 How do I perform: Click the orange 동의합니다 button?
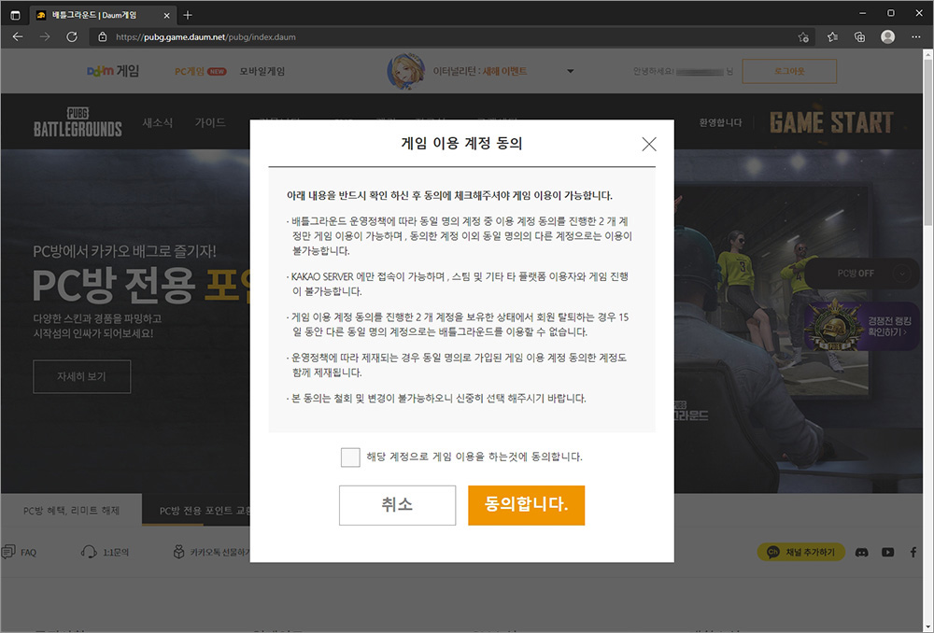tap(526, 505)
